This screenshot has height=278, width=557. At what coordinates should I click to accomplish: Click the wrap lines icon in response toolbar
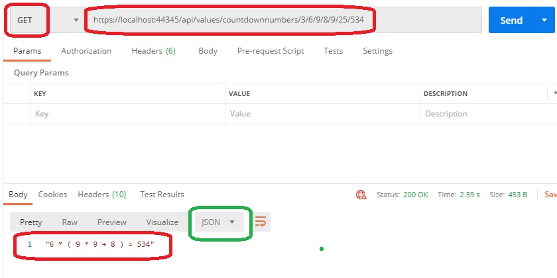(261, 222)
